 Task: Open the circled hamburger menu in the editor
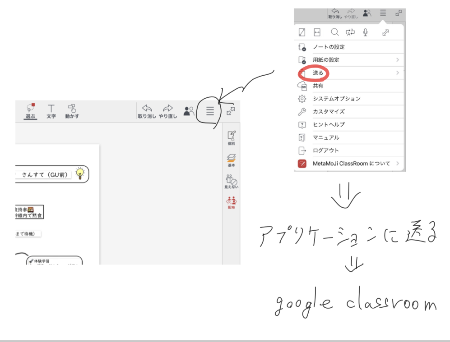tap(210, 111)
